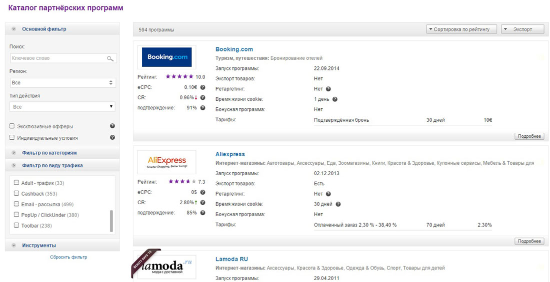Show подтверждение help icon for Booking.com
This screenshot has width=550, height=282.
click(202, 107)
